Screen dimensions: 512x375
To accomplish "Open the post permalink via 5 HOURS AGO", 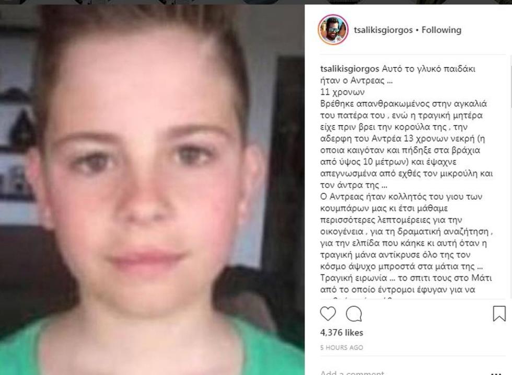I will coord(342,347).
